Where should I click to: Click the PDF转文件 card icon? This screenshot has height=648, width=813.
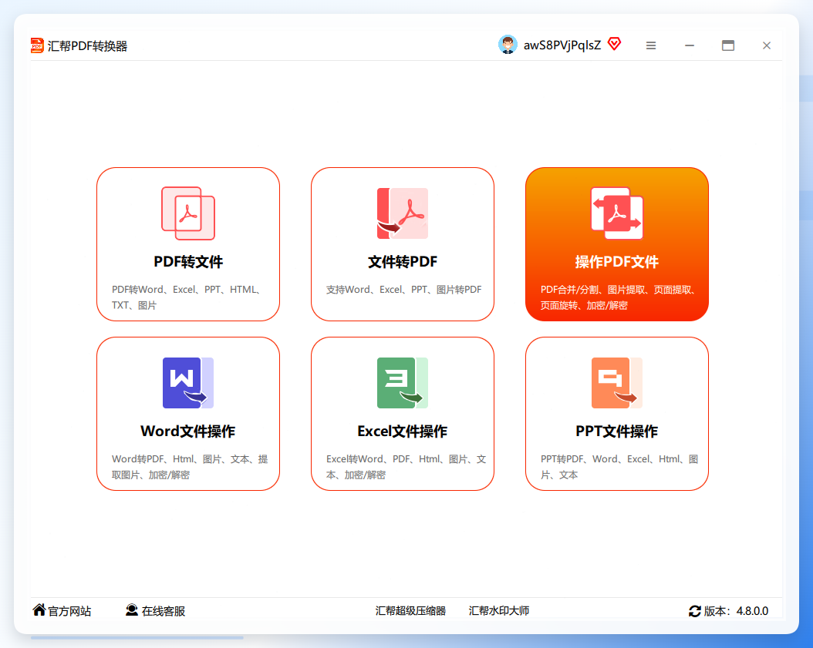pyautogui.click(x=188, y=213)
